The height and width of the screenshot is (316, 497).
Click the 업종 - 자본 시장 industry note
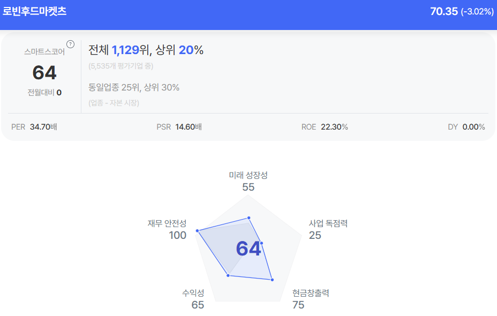pos(114,103)
